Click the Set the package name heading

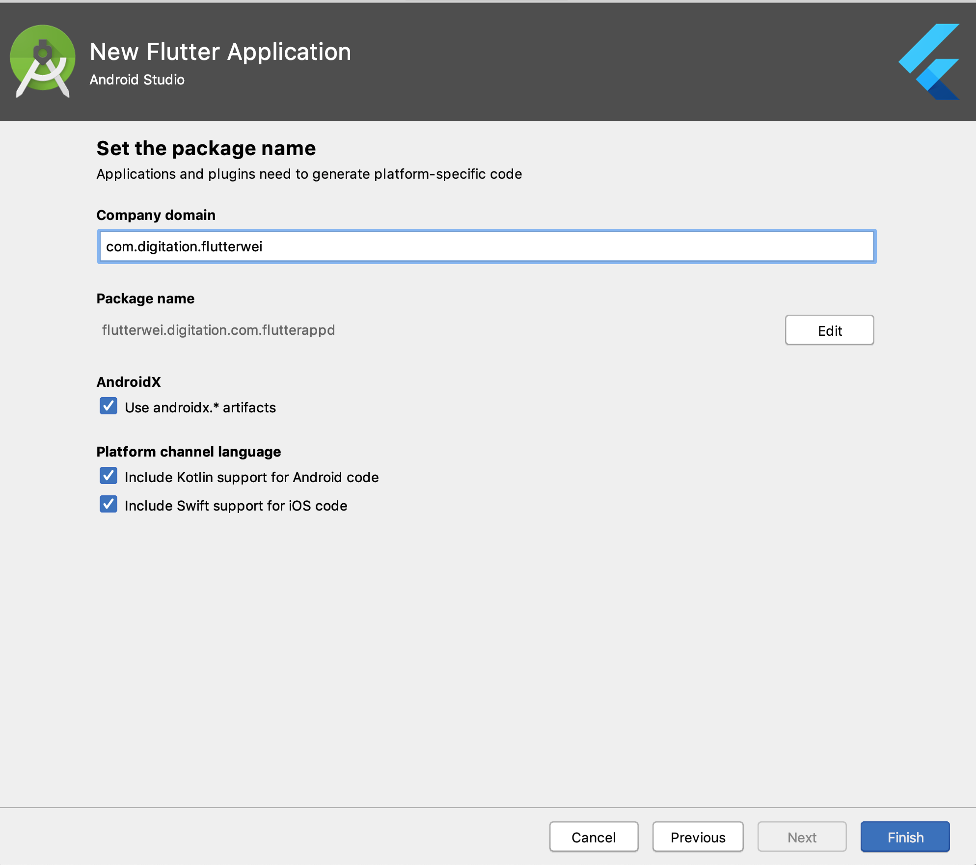(206, 148)
